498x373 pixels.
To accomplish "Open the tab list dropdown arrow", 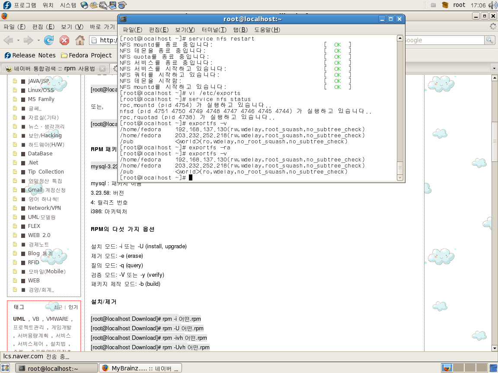I will [493, 69].
